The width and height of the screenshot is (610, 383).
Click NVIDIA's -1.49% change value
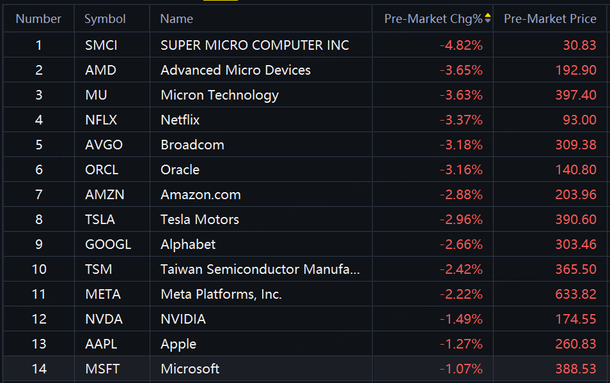(x=461, y=319)
